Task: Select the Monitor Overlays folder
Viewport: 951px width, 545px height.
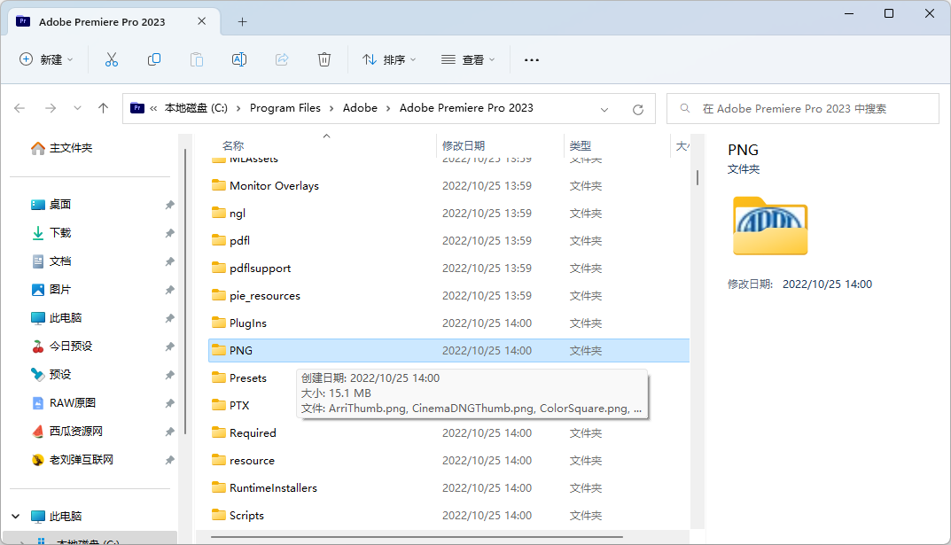Action: pos(448,185)
